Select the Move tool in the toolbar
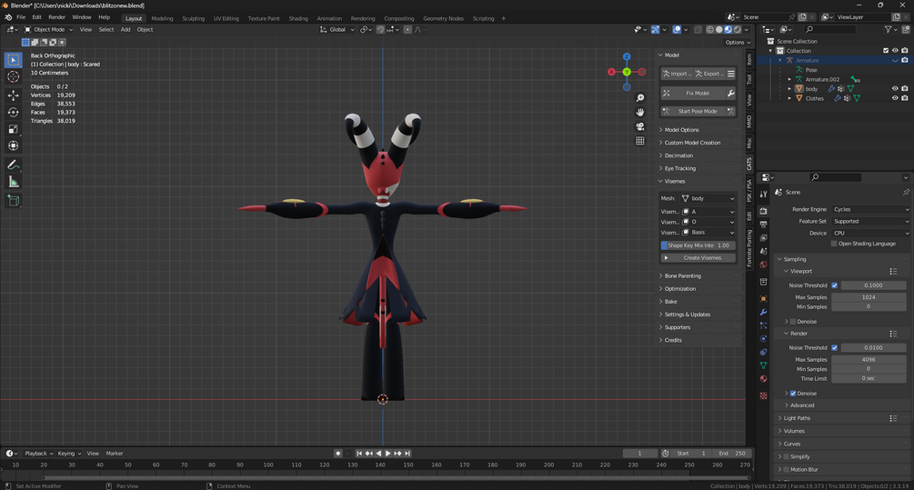Screen dimensions: 914x490 (14, 95)
